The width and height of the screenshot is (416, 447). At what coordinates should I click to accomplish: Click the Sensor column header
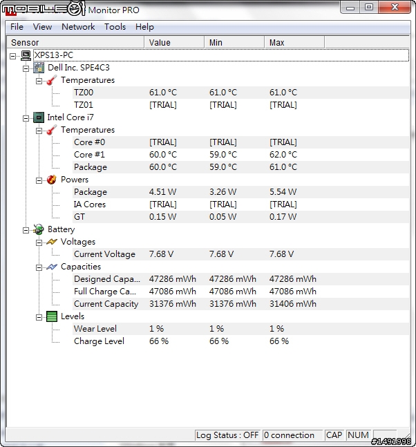tap(75, 42)
